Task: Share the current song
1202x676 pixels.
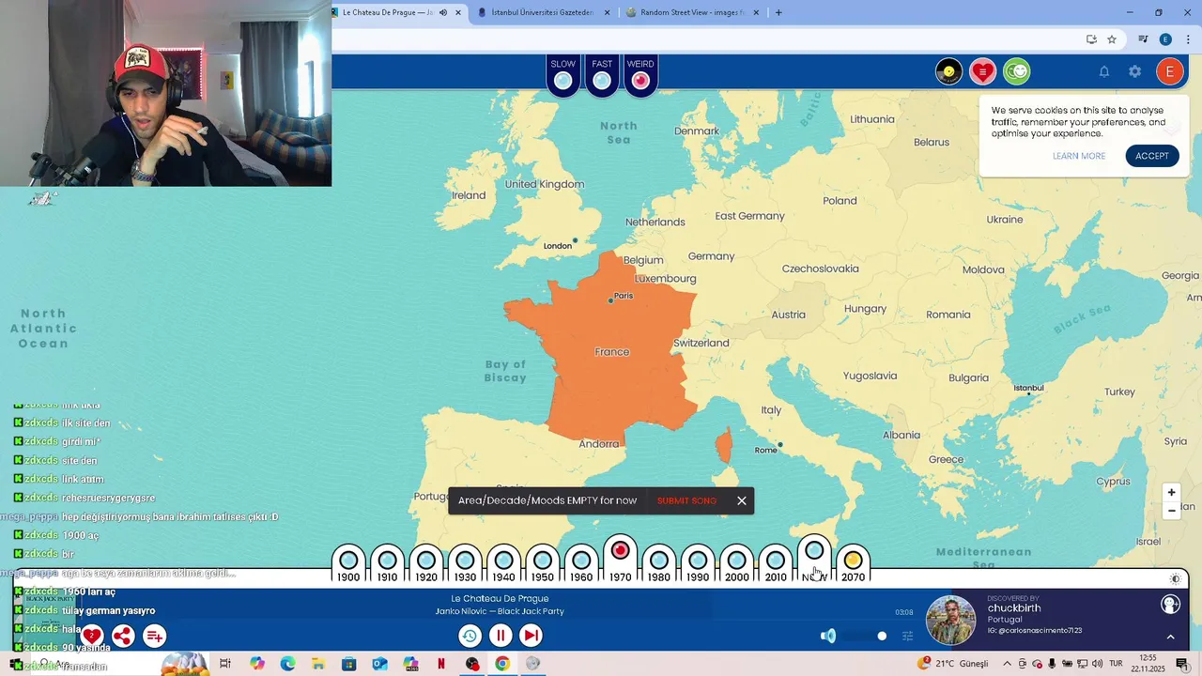Action: [123, 636]
